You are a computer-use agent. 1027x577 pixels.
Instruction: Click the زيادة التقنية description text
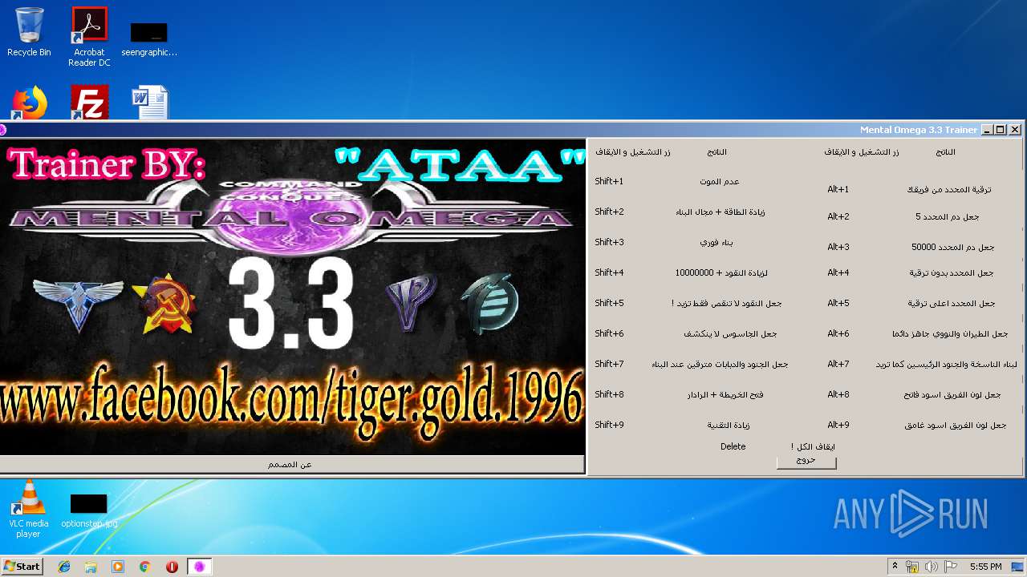coord(729,426)
